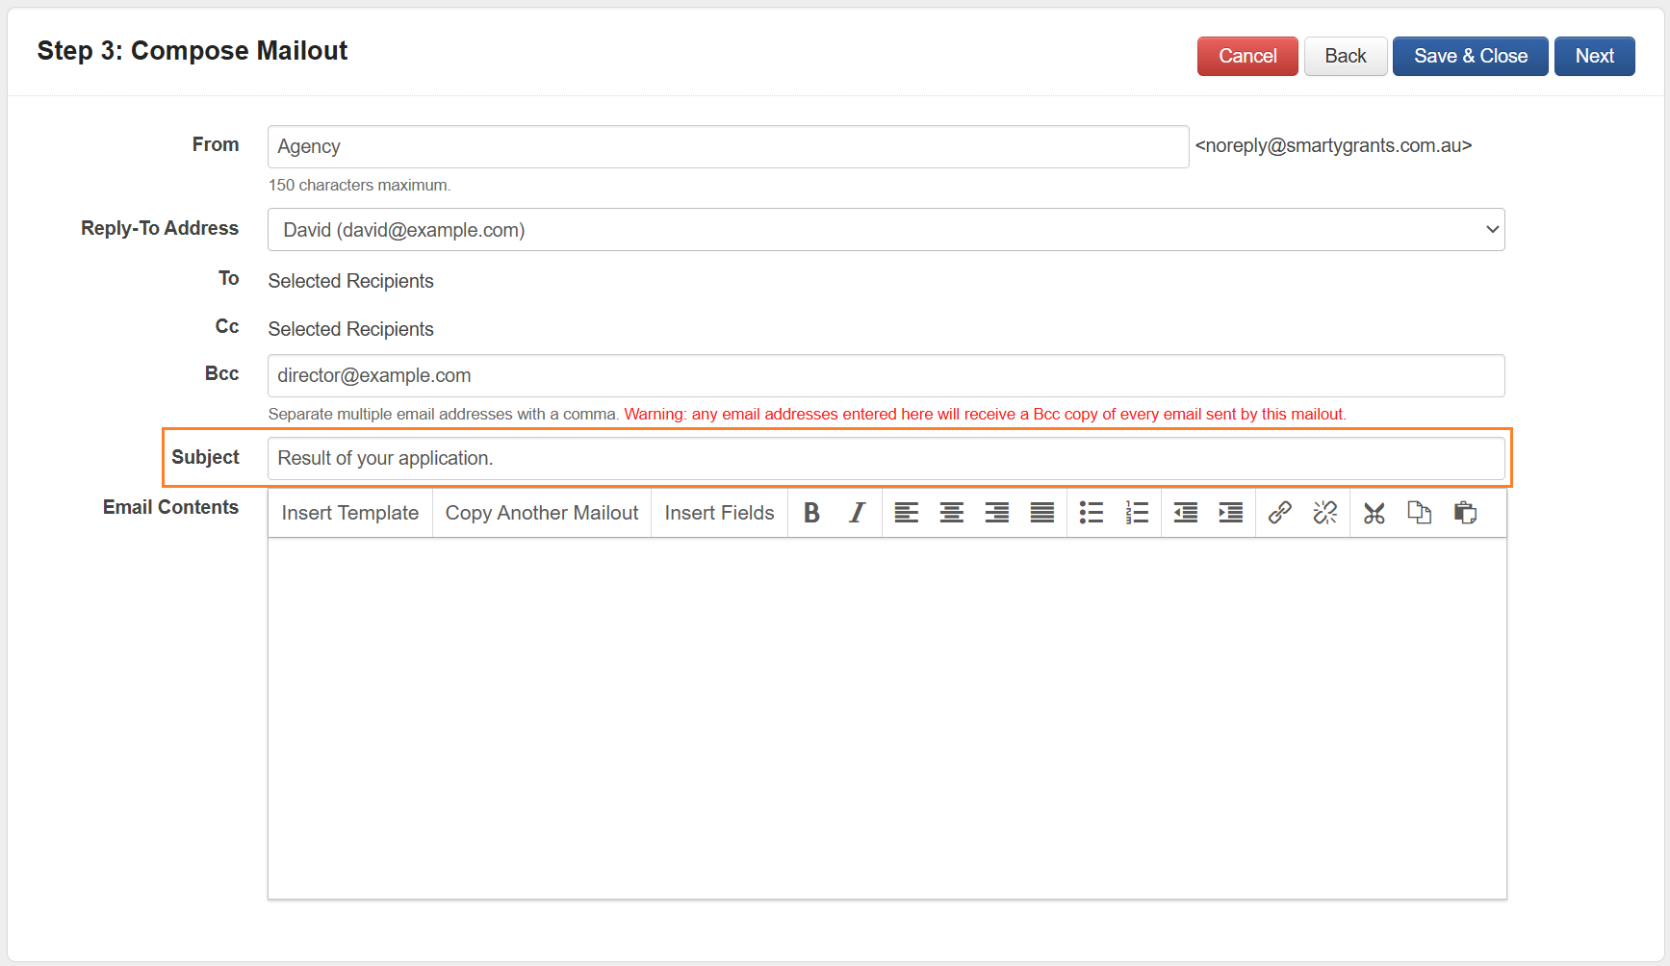Toggle bold formatting in the editor toolbar
The width and height of the screenshot is (1670, 966).
[811, 513]
